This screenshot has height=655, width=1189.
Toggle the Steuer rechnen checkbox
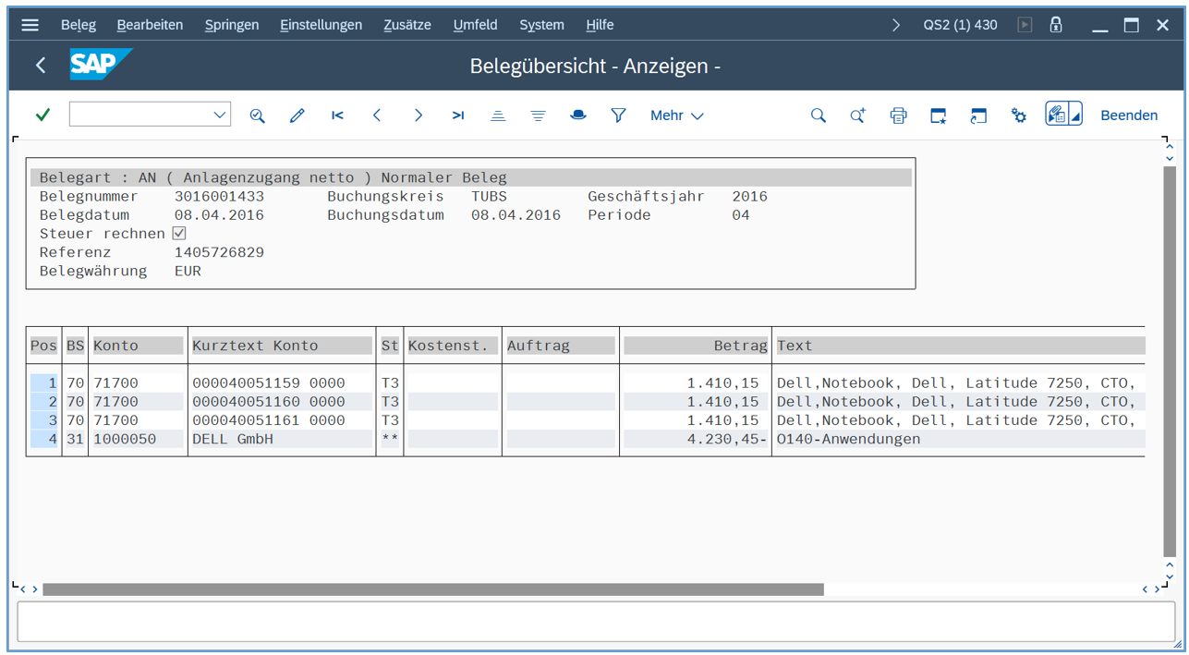point(179,234)
